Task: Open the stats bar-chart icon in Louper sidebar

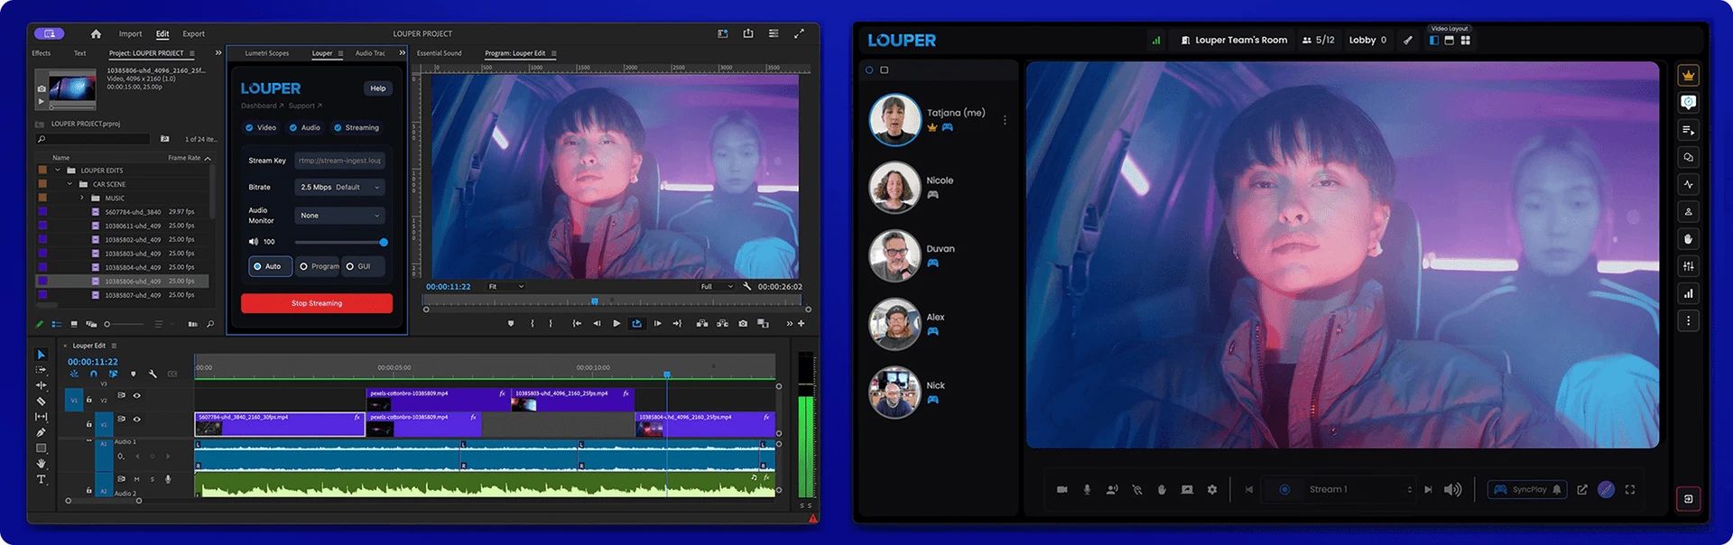Action: [1689, 293]
